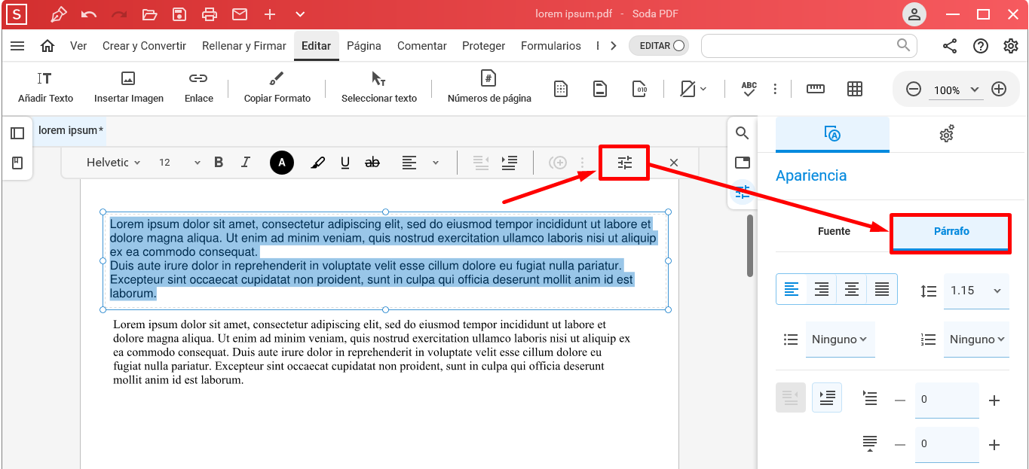This screenshot has width=1029, height=469.
Task: Switch to the Proteger tab
Action: click(x=484, y=46)
